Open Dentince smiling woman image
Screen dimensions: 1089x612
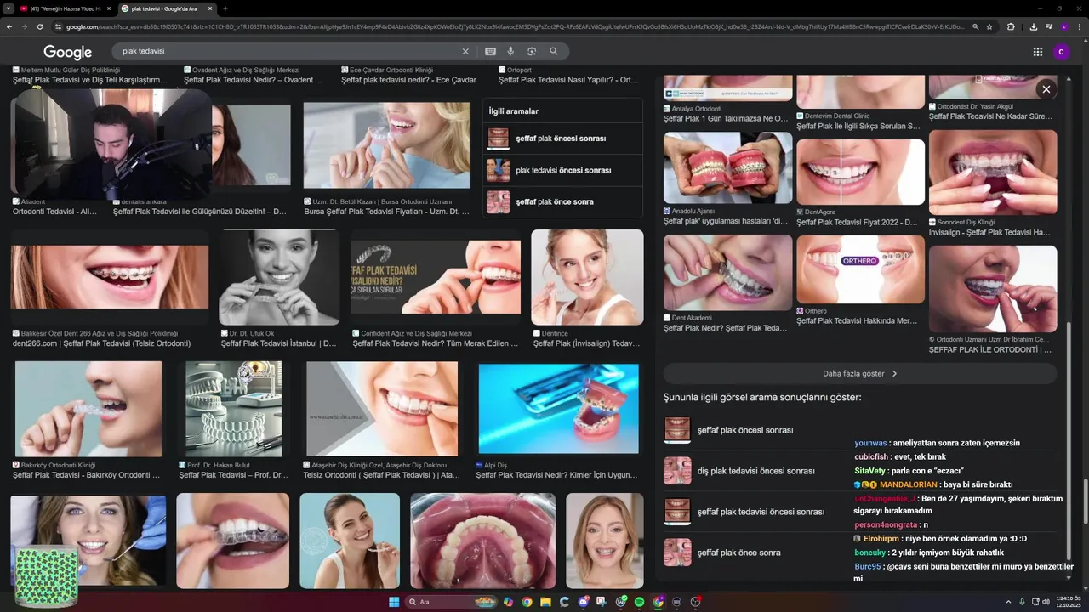pos(587,277)
